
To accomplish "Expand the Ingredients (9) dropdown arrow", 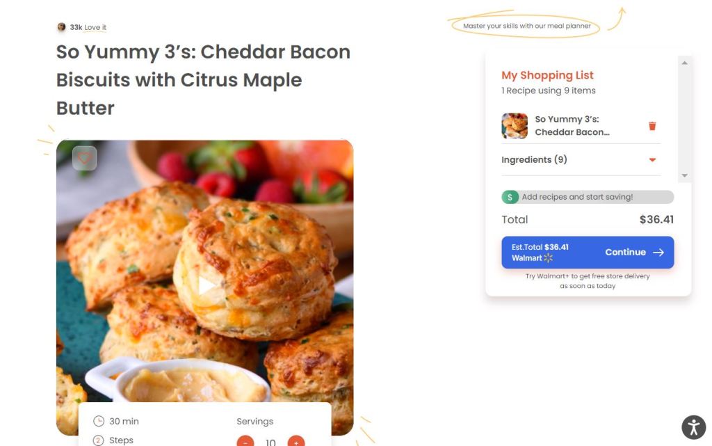I will pyautogui.click(x=652, y=160).
